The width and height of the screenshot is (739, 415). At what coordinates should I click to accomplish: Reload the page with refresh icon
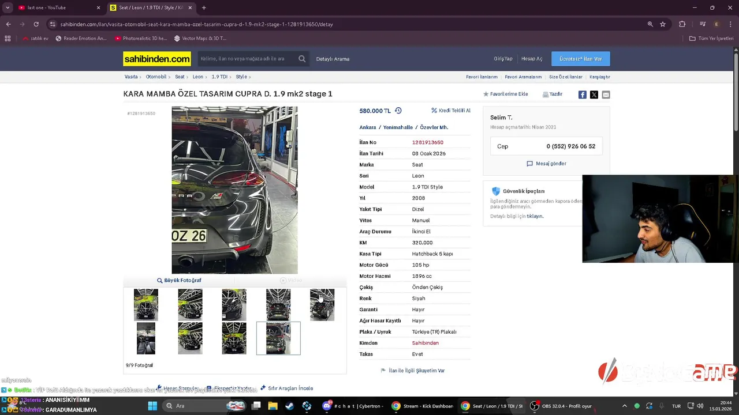coord(36,24)
